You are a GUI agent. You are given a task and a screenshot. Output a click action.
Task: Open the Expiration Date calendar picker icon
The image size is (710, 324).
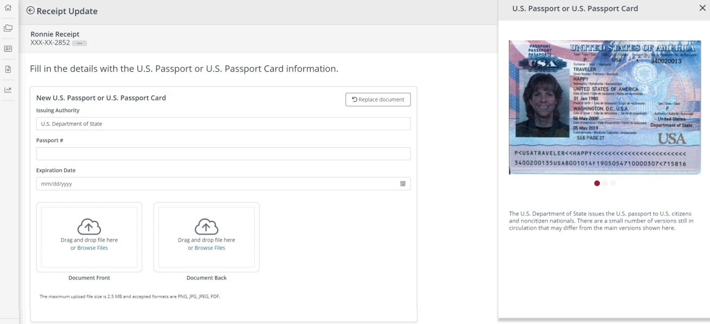pos(402,183)
